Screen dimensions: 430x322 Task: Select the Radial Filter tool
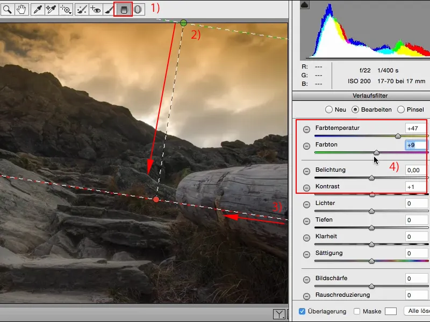coord(138,10)
